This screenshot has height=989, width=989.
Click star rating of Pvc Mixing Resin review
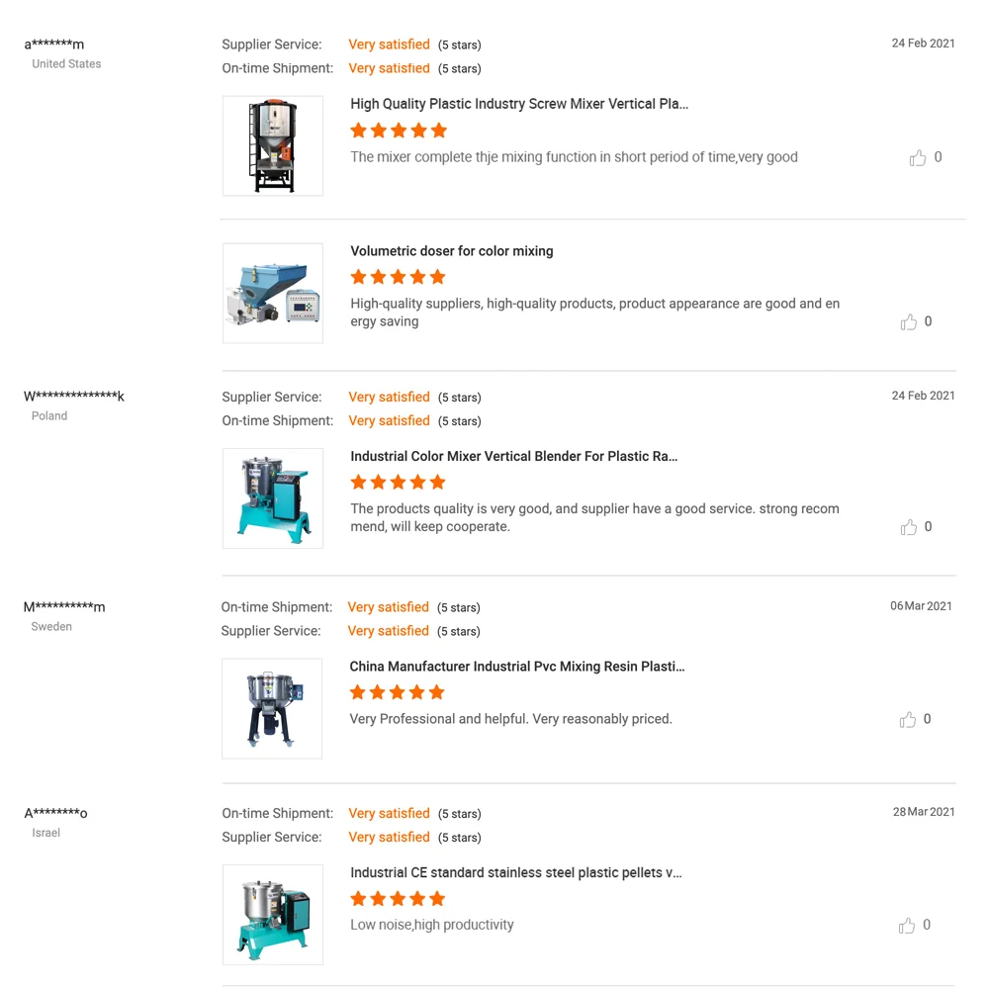point(398,692)
